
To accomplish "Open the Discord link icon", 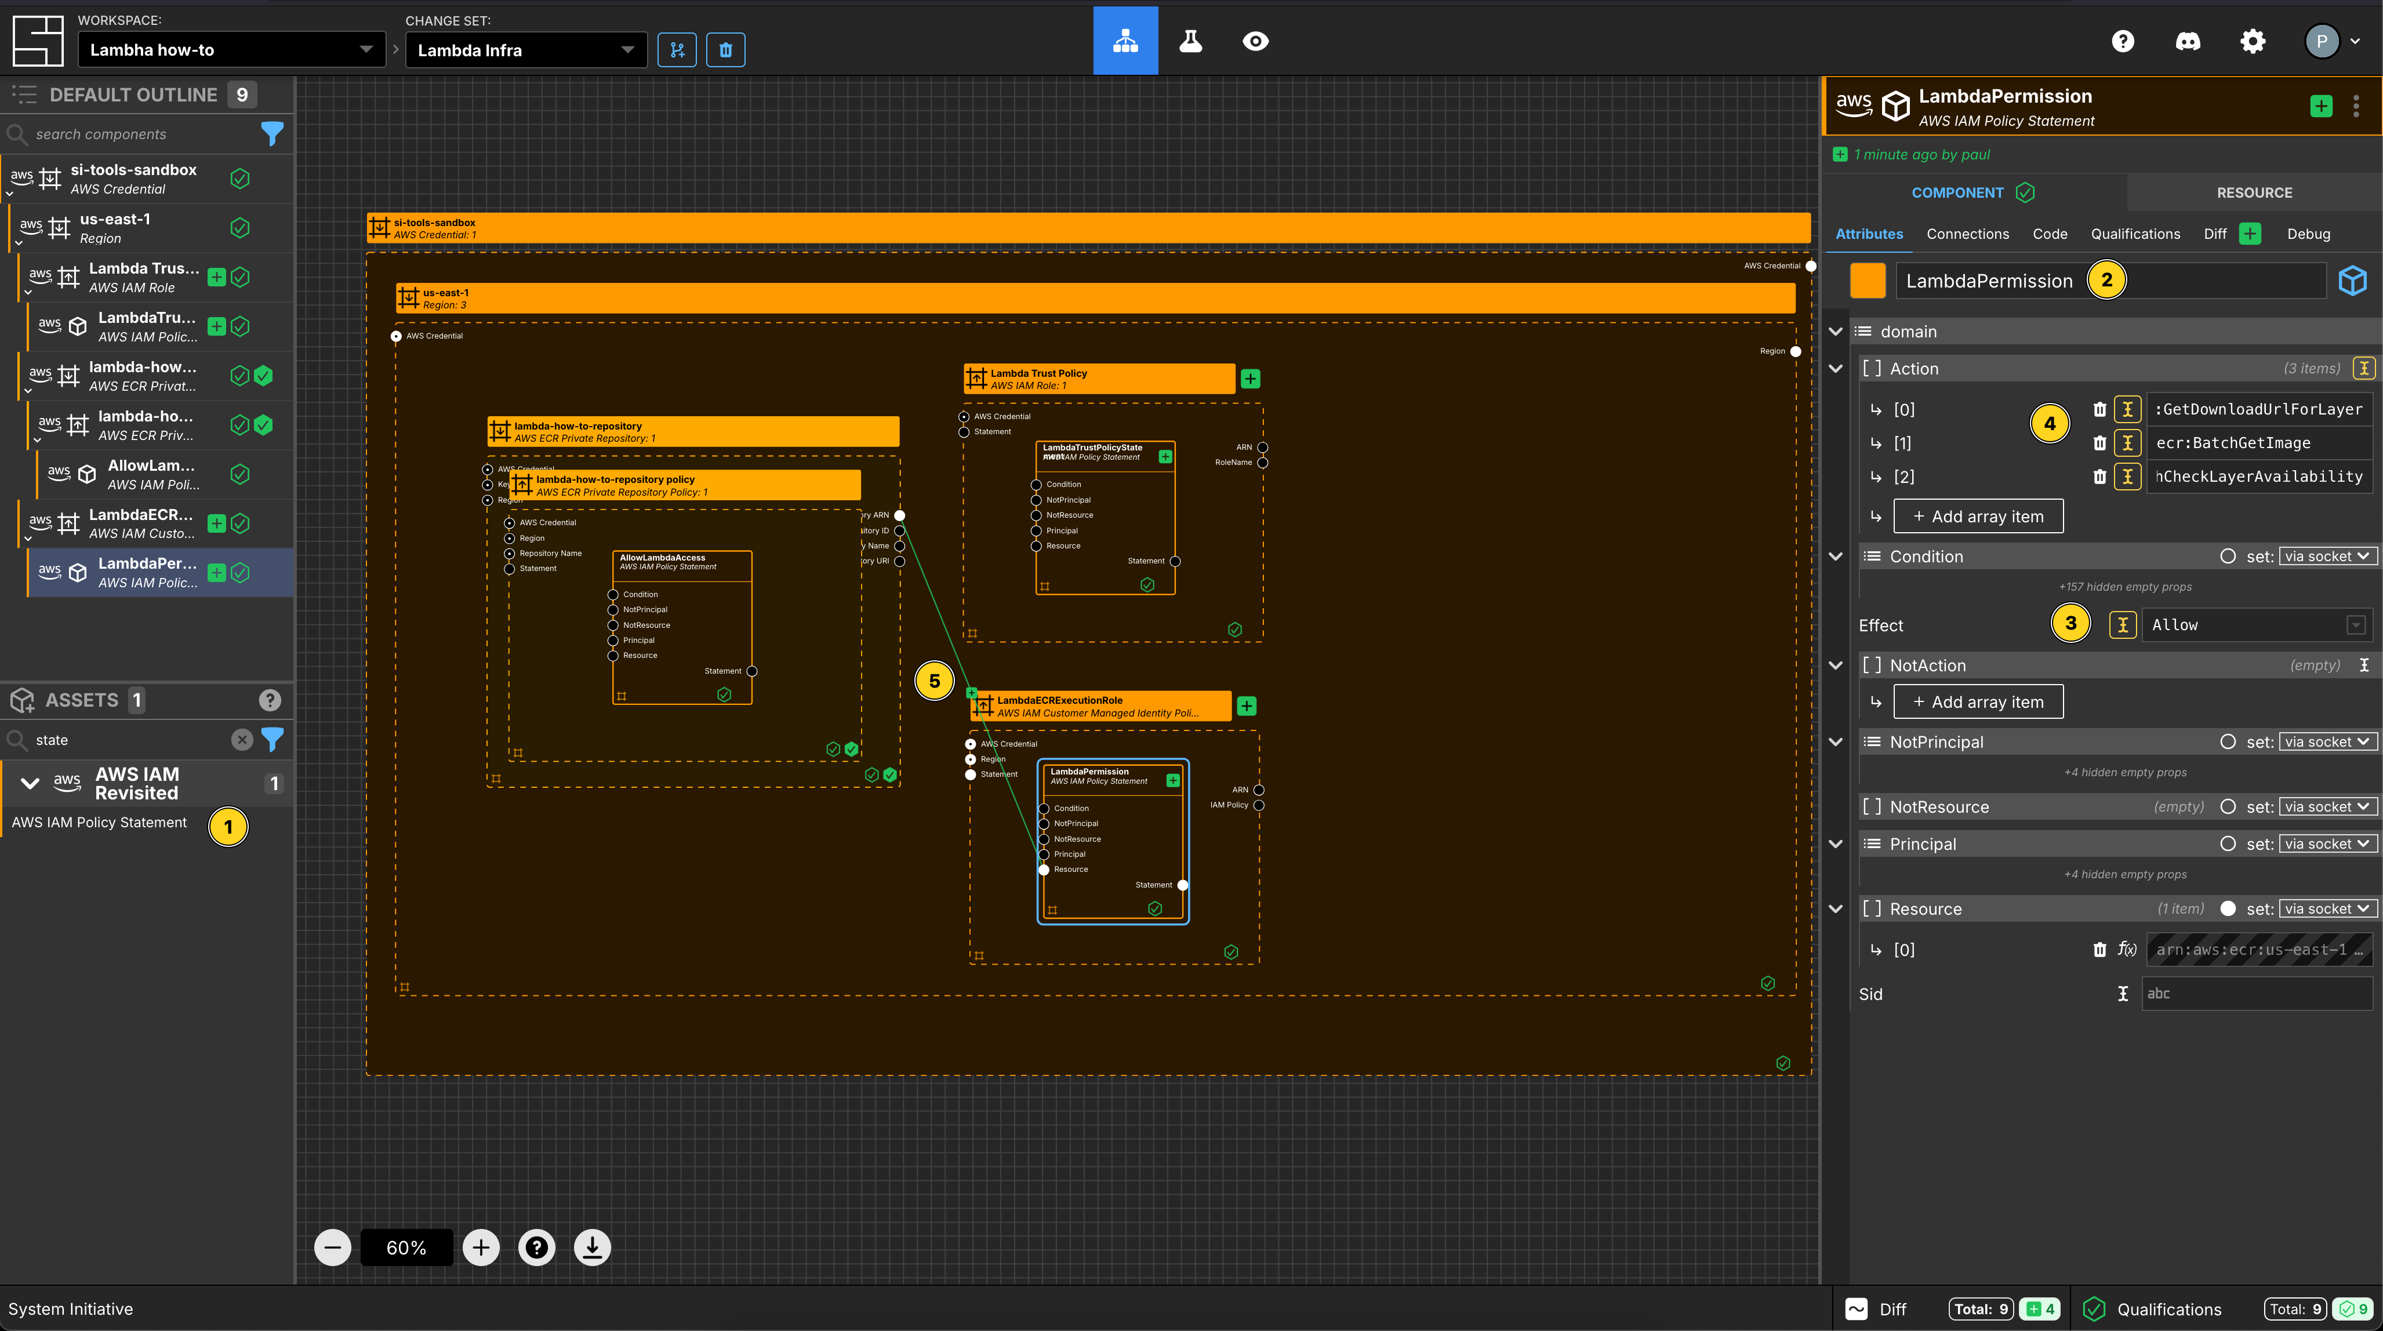I will click(x=2188, y=41).
